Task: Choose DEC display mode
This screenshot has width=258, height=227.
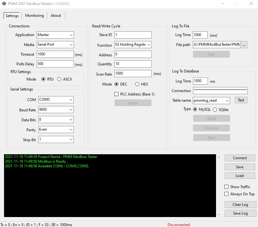Action: pyautogui.click(x=116, y=84)
